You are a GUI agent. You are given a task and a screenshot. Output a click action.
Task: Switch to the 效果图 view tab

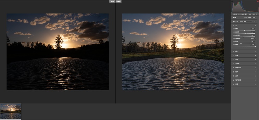pyautogui.click(x=119, y=1)
